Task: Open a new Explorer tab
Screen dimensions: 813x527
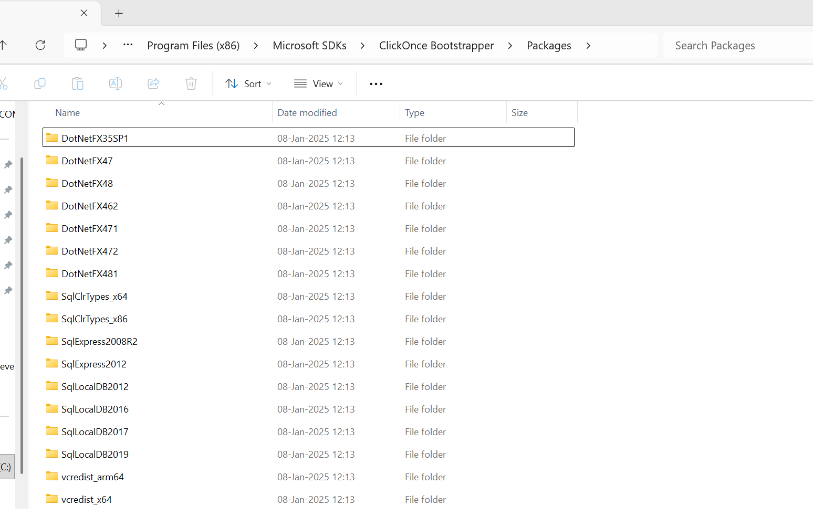Action: 119,14
